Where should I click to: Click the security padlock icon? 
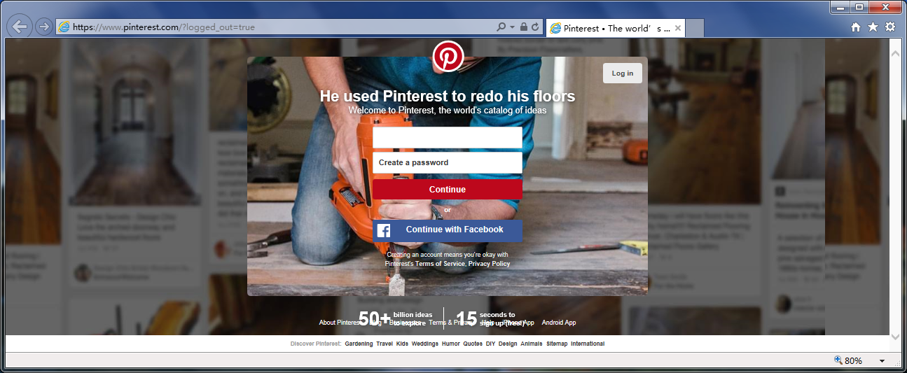522,27
